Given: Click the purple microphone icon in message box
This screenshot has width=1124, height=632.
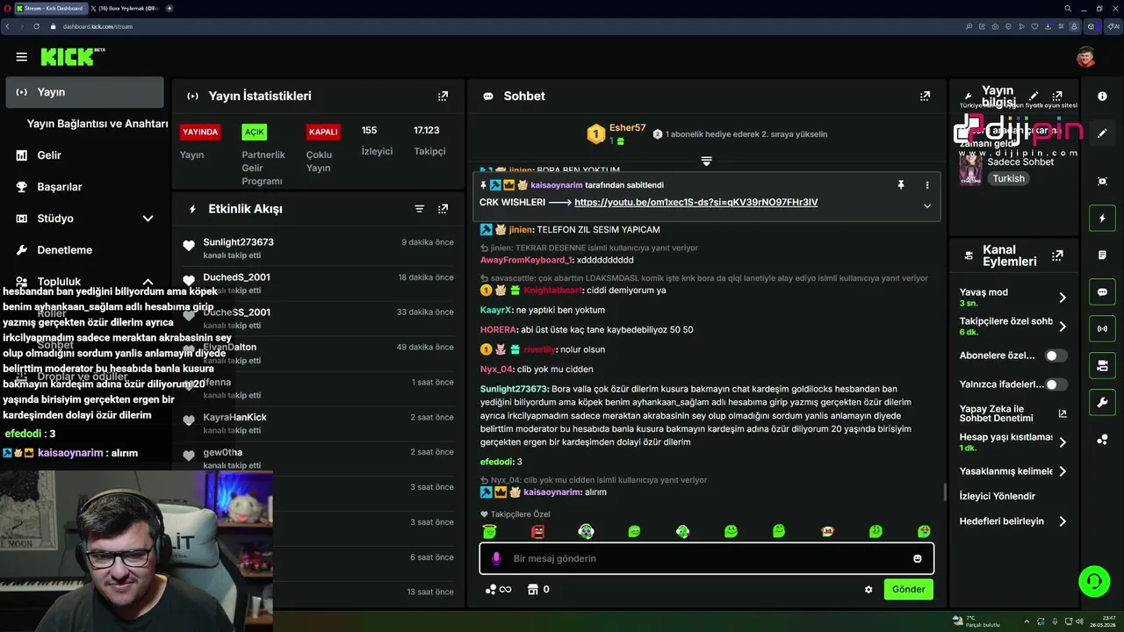Looking at the screenshot, I should click(496, 558).
